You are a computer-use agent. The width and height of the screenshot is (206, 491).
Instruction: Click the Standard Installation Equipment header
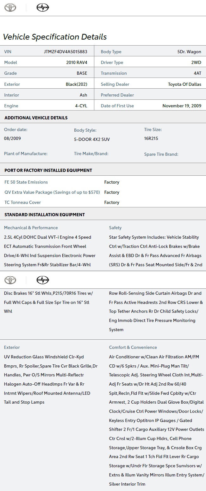pos(45,215)
